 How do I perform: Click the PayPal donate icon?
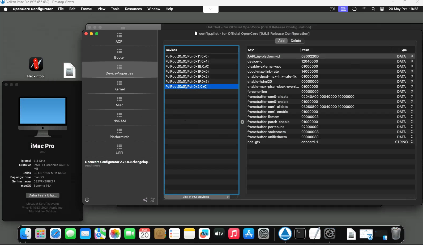(x=152, y=200)
